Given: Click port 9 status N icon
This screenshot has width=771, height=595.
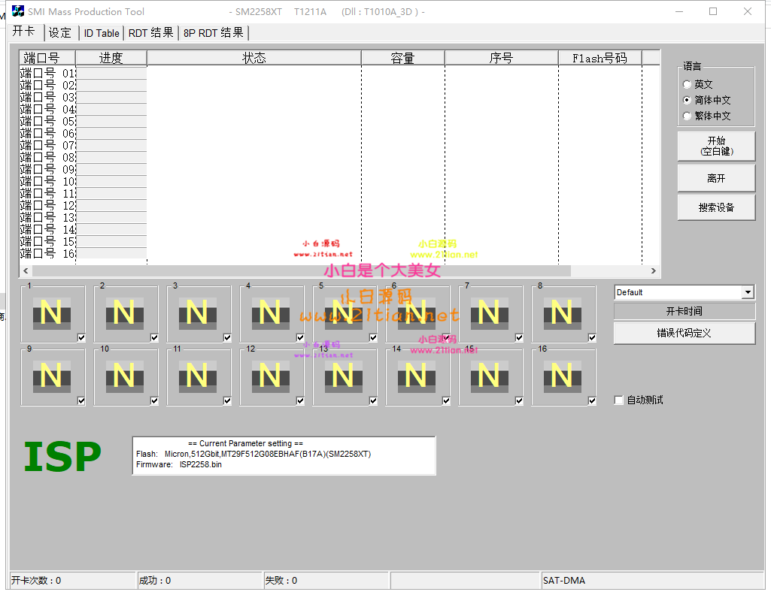Looking at the screenshot, I should [52, 376].
